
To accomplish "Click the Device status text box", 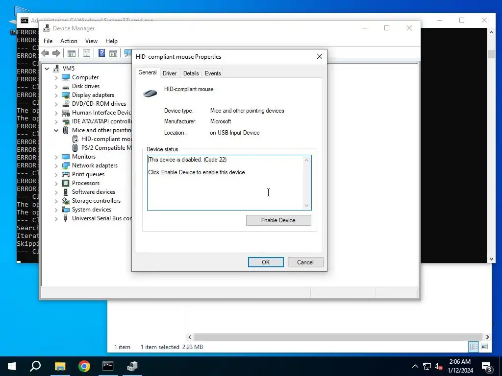I will pos(229,183).
